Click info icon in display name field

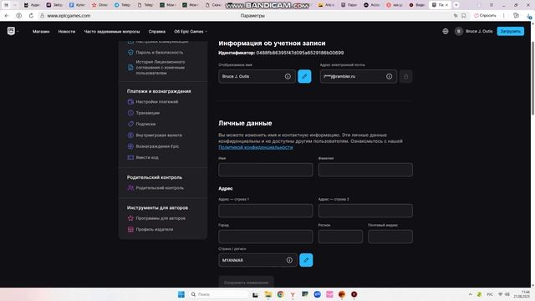[288, 76]
